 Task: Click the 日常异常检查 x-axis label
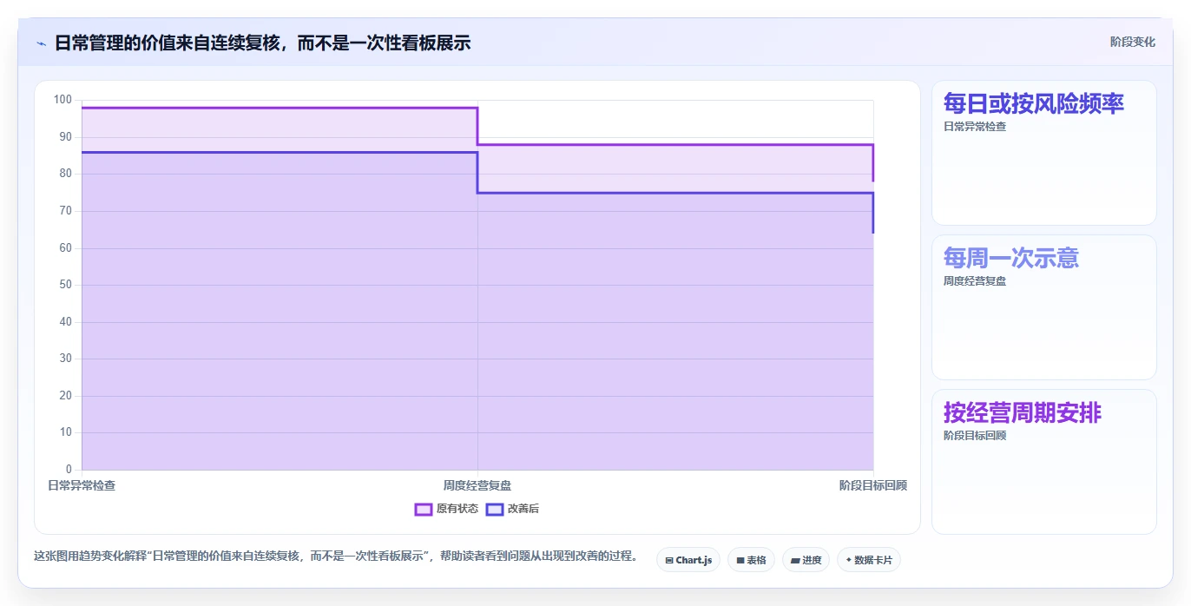(82, 485)
